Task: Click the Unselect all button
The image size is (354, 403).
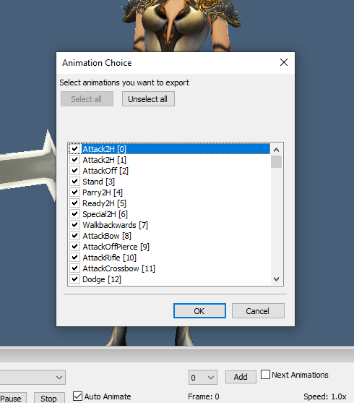Action: point(148,99)
